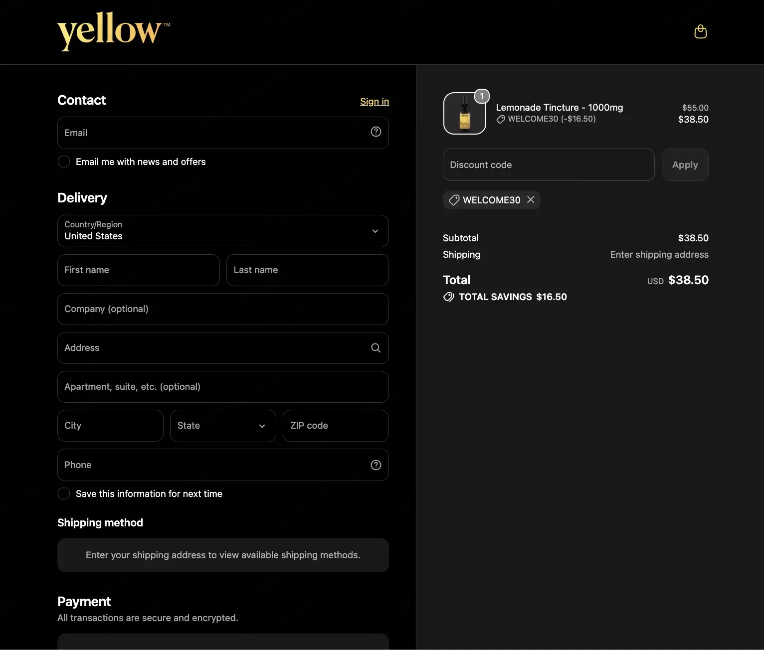
Task: Focus the ZIP code field
Action: point(336,426)
